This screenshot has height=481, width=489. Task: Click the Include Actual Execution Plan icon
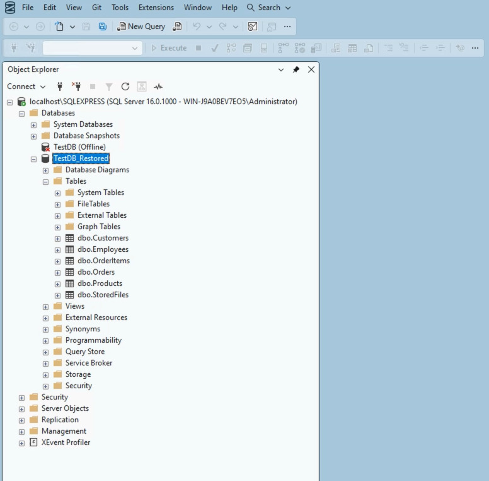[x=284, y=48]
